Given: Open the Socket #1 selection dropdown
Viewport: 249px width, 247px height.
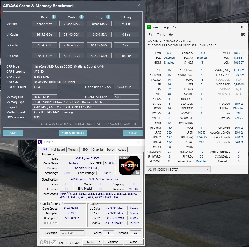Looking at the screenshot, I should pyautogui.click(x=72, y=233).
